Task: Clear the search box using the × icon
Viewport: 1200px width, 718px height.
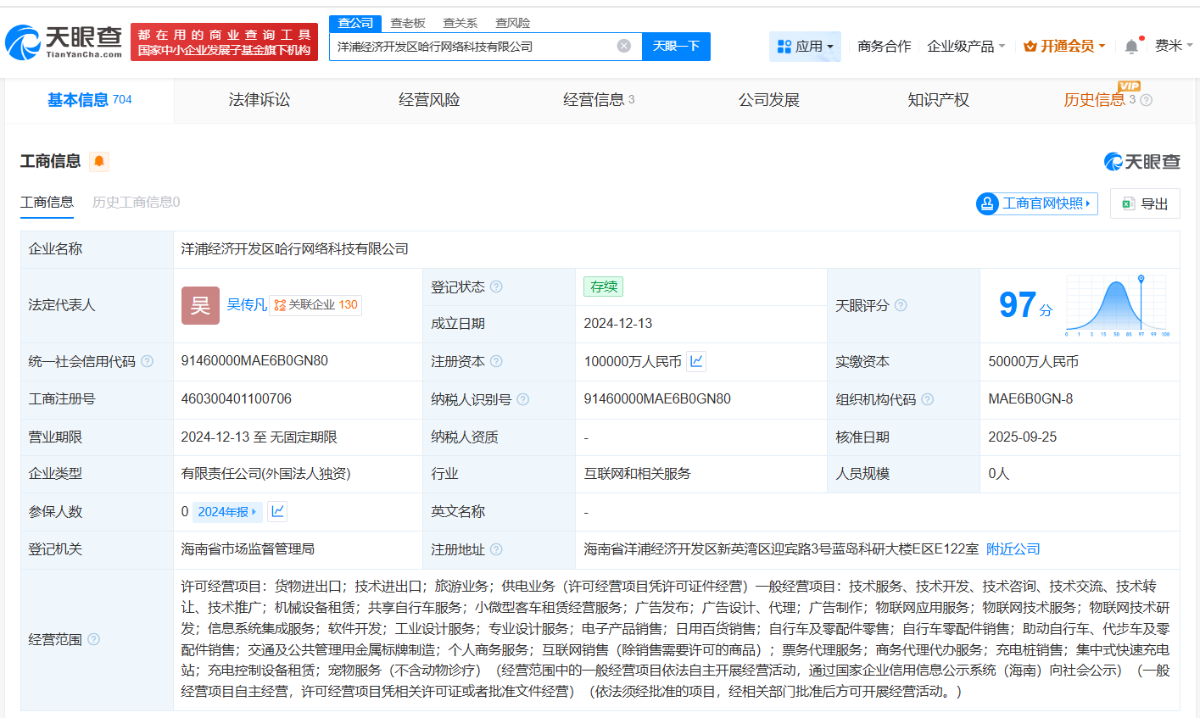Action: coord(625,46)
